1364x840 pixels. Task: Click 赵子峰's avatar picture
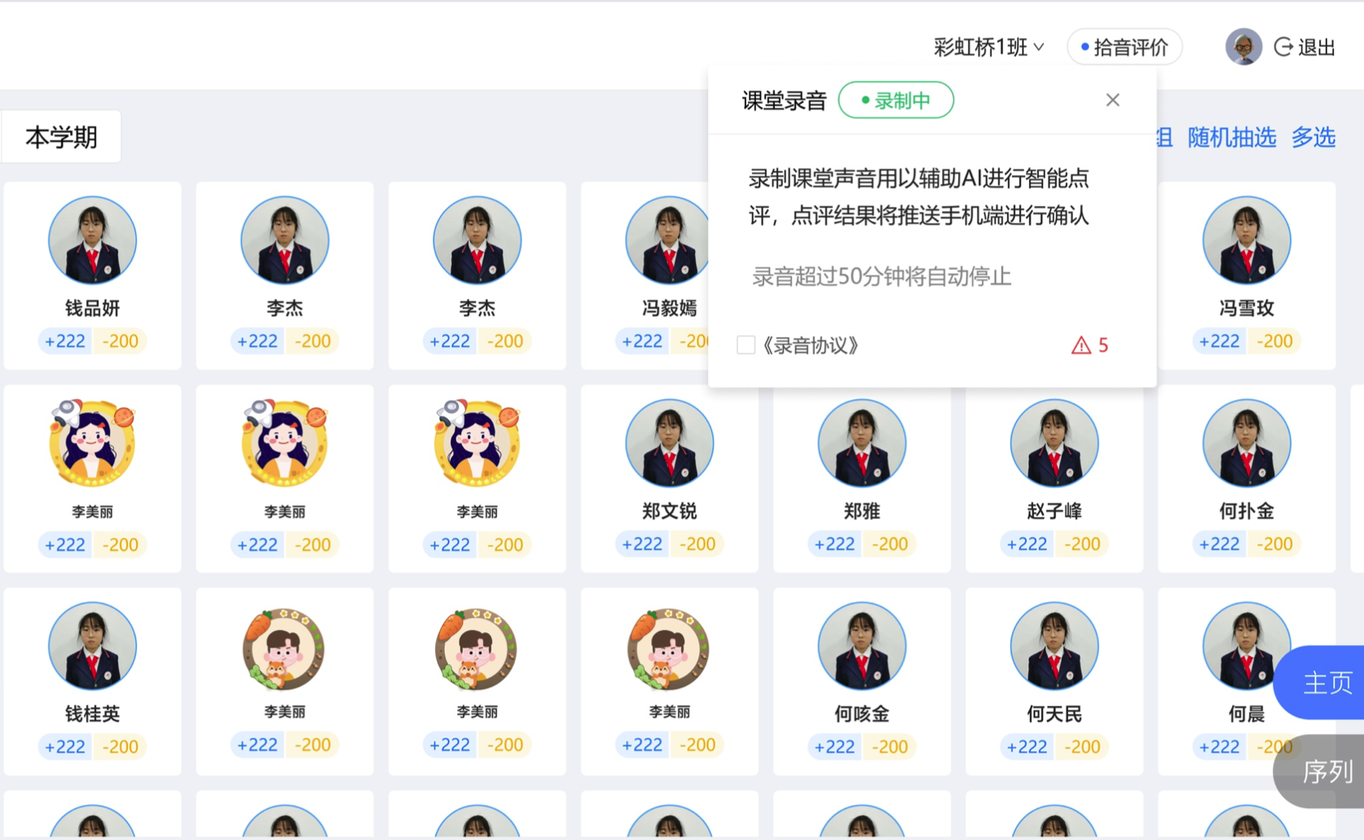(x=1054, y=443)
